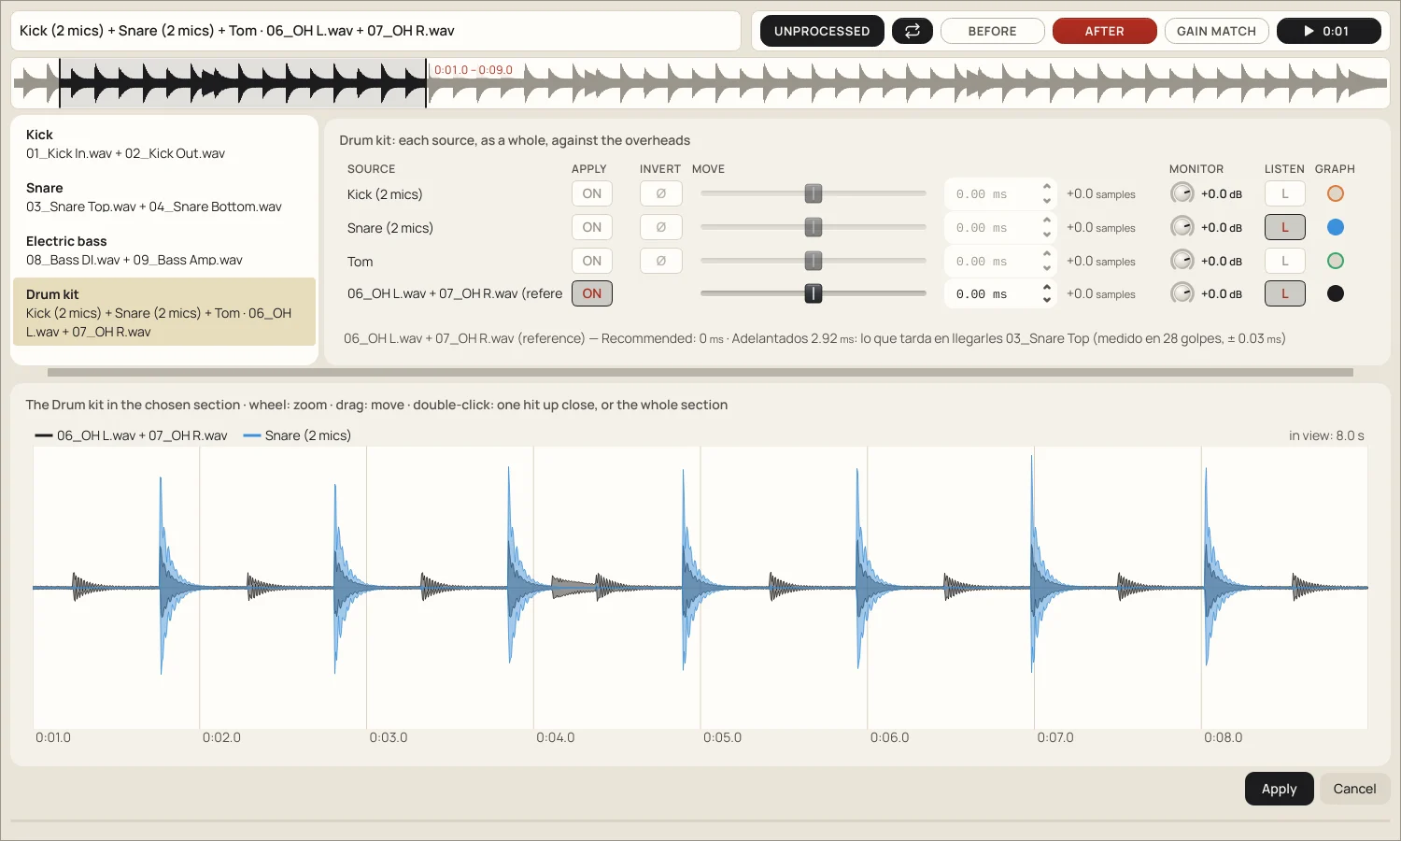Invert polarity for Snare (2 mics)
The width and height of the screenshot is (1401, 841).
661,227
